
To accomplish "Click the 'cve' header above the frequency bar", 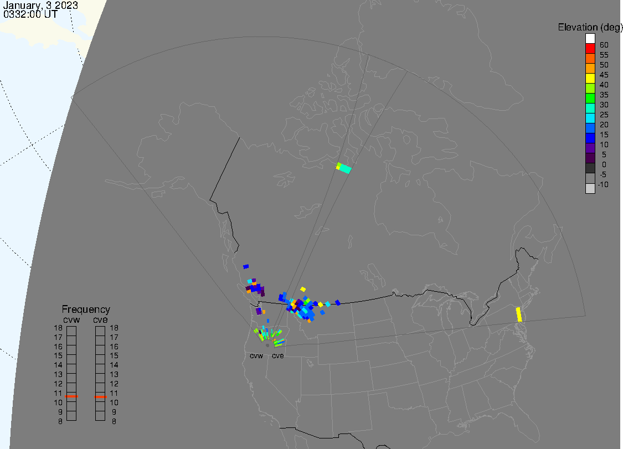I will click(100, 319).
